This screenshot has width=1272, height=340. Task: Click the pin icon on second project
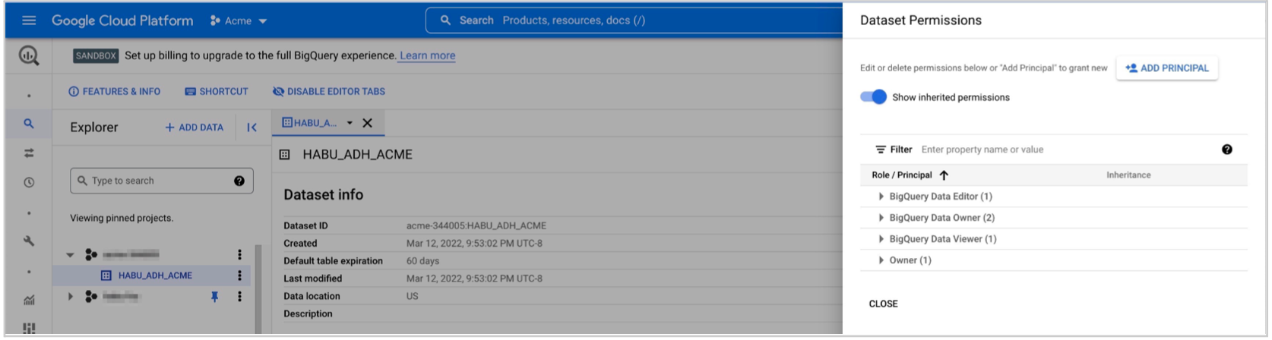coord(214,297)
